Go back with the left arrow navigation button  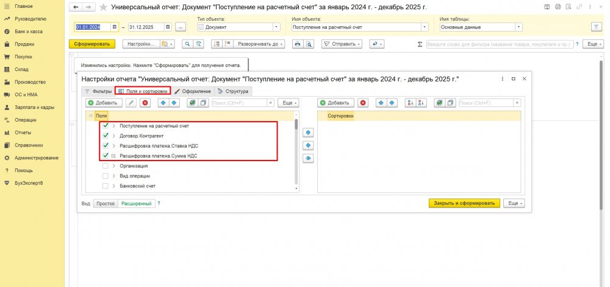(x=76, y=7)
